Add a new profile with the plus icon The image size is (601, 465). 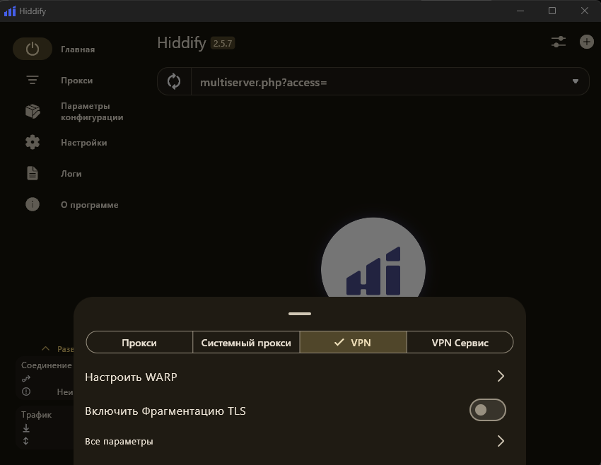586,42
